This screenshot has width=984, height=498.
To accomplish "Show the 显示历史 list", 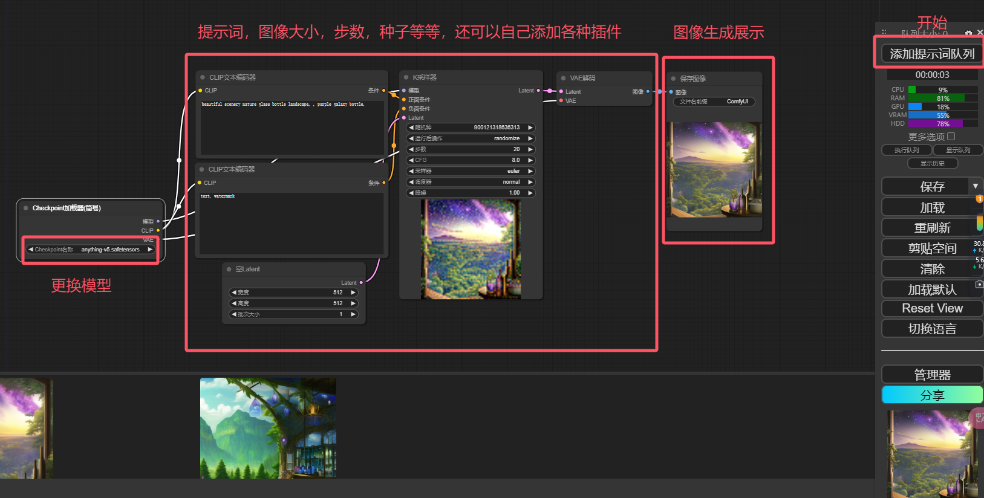I will (933, 163).
